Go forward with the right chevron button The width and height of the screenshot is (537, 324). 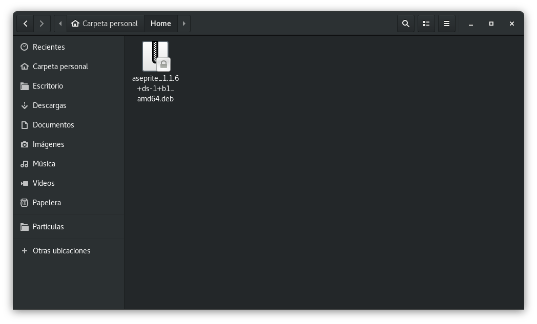[42, 24]
